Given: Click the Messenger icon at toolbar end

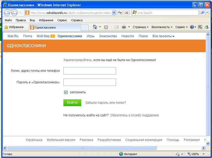Looking at the screenshot, I should (206, 27).
